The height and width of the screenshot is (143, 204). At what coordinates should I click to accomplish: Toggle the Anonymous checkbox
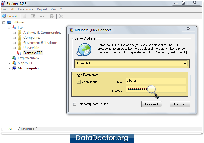pyautogui.click(x=79, y=82)
